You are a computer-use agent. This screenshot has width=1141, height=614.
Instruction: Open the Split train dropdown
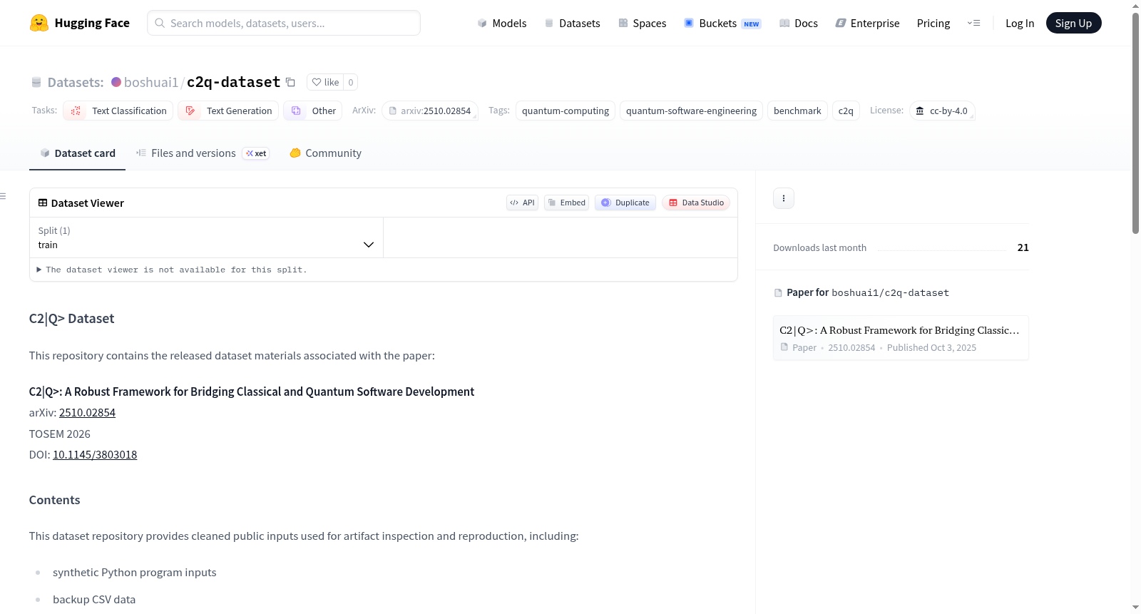(206, 237)
